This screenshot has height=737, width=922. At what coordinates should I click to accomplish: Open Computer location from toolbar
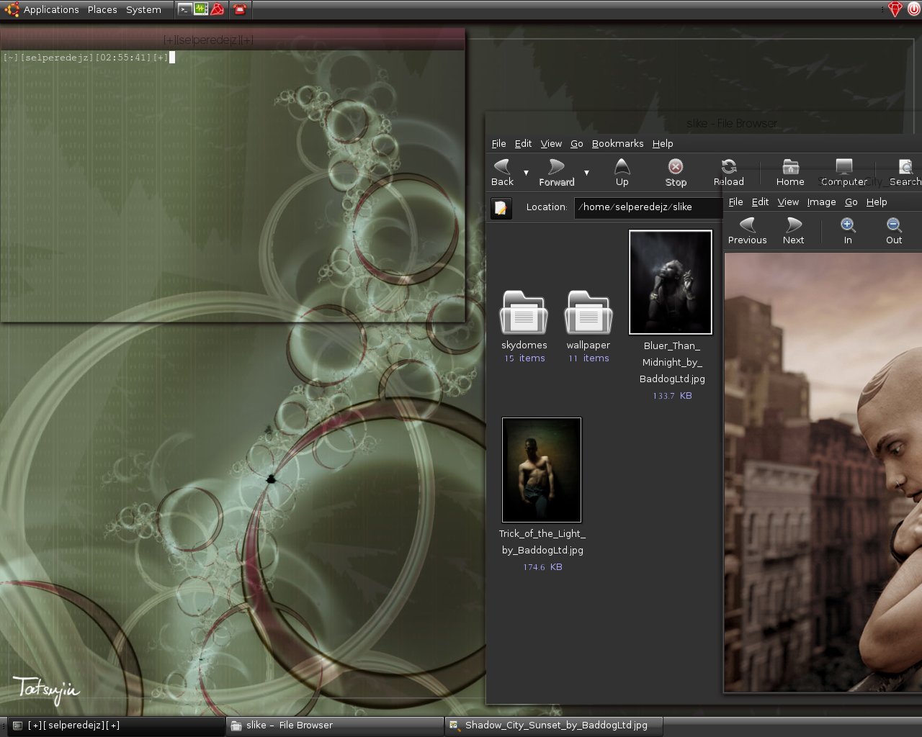coord(844,173)
